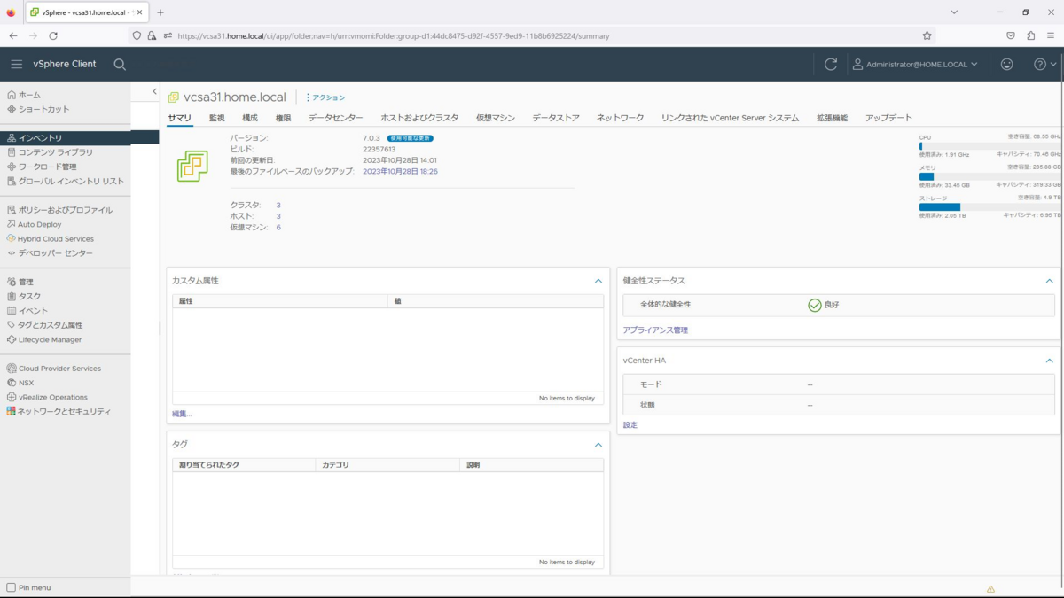Open NSX in the sidebar
This screenshot has height=598, width=1064.
20,383
